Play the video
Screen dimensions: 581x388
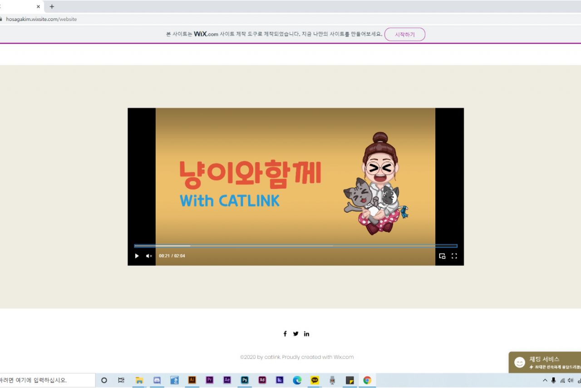137,256
